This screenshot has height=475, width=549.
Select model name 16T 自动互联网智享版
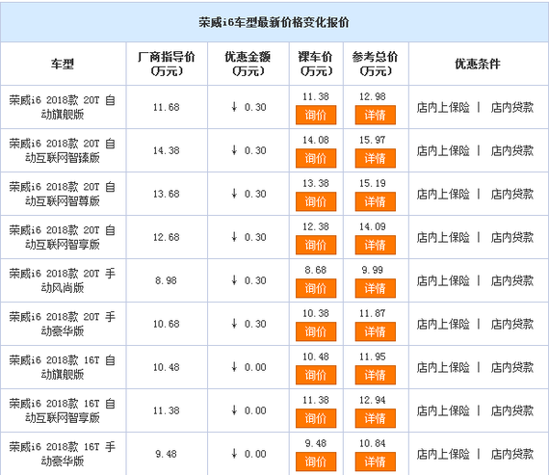pos(63,410)
